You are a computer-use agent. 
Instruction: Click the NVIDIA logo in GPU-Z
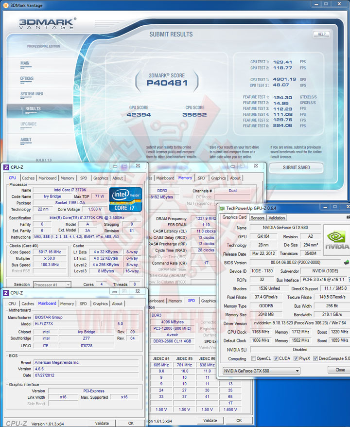[337, 240]
